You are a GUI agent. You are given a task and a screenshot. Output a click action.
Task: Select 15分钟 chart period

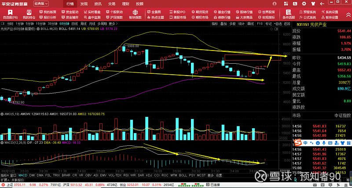pos(40,24)
